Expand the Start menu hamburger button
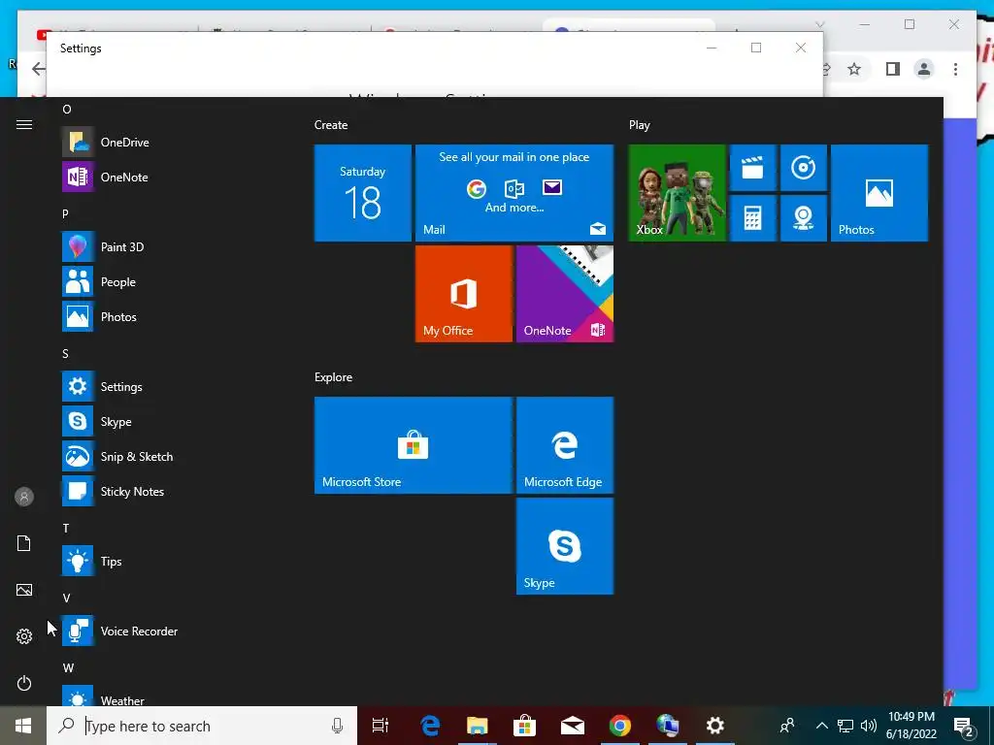Viewport: 994px width, 745px height. click(x=24, y=125)
